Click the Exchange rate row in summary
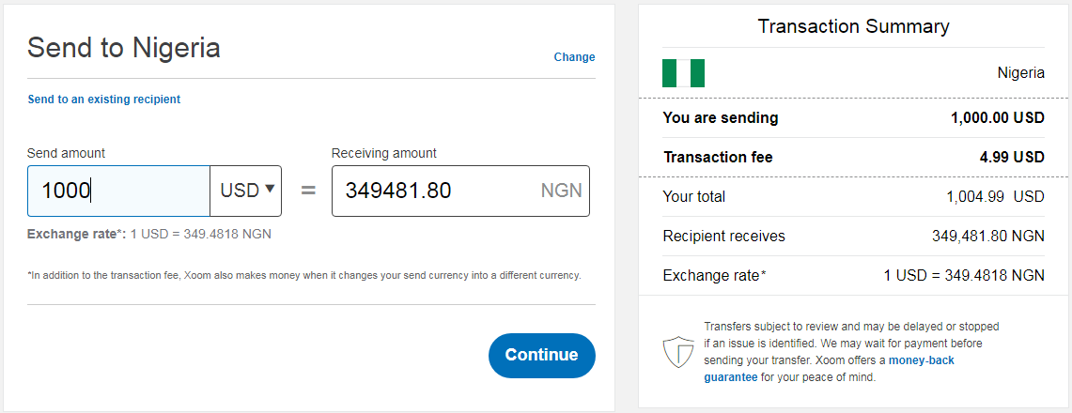This screenshot has height=413, width=1072. [853, 277]
